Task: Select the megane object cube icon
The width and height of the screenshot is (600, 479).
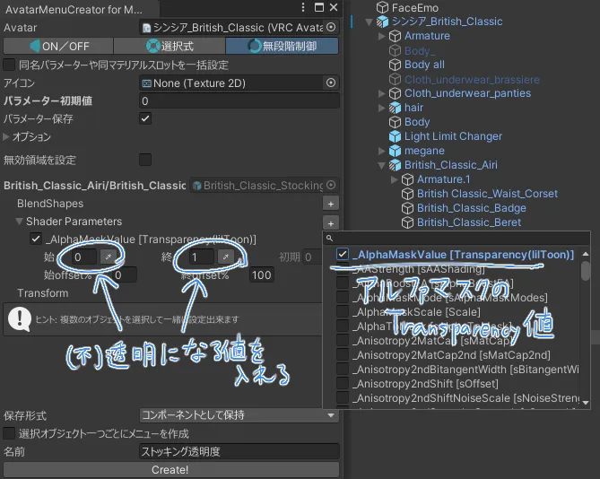Action: pyautogui.click(x=394, y=151)
